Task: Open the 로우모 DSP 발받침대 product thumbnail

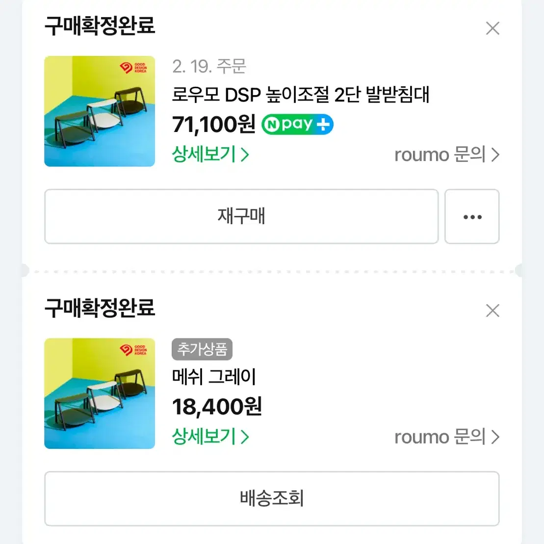Action: click(x=100, y=111)
